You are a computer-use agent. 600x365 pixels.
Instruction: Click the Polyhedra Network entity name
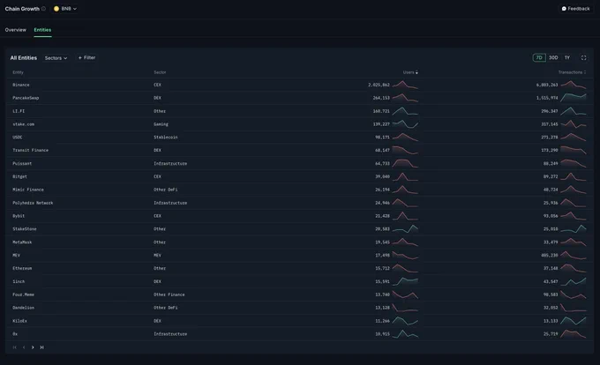(33, 203)
